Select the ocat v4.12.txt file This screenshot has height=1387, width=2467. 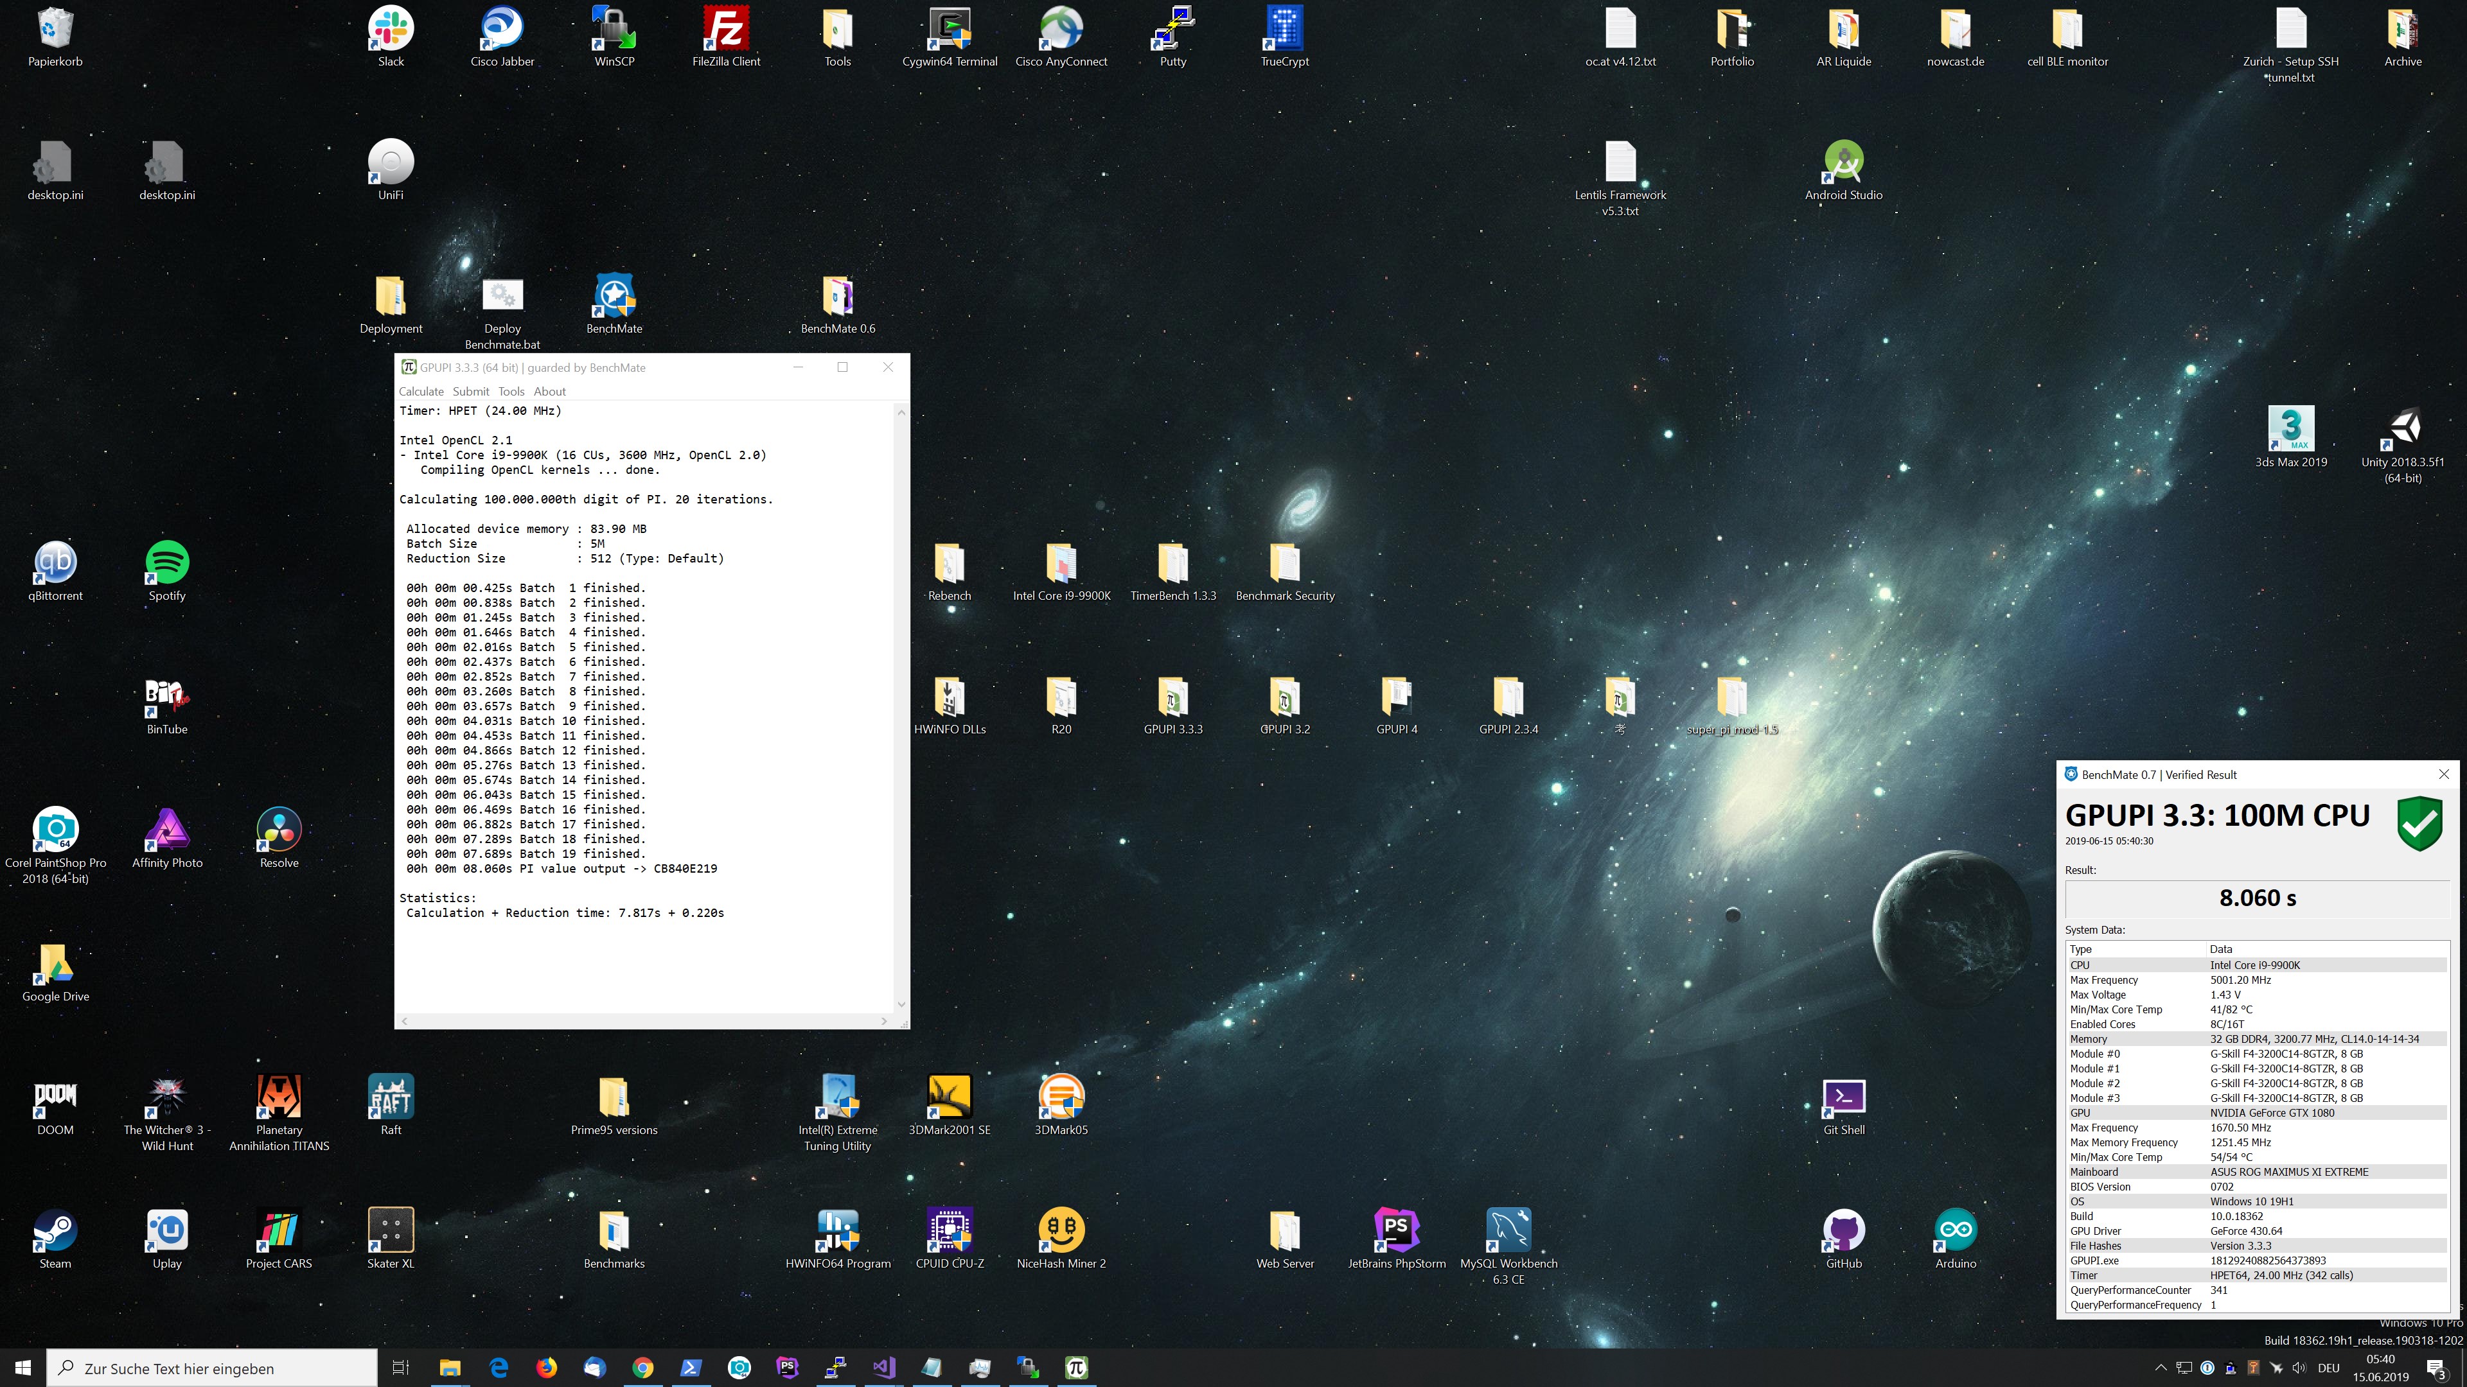[x=1620, y=37]
